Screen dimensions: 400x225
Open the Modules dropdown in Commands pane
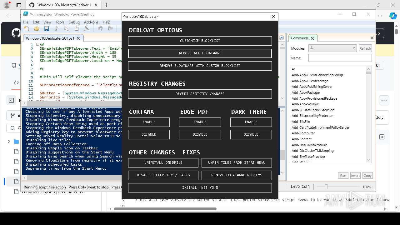(332, 48)
